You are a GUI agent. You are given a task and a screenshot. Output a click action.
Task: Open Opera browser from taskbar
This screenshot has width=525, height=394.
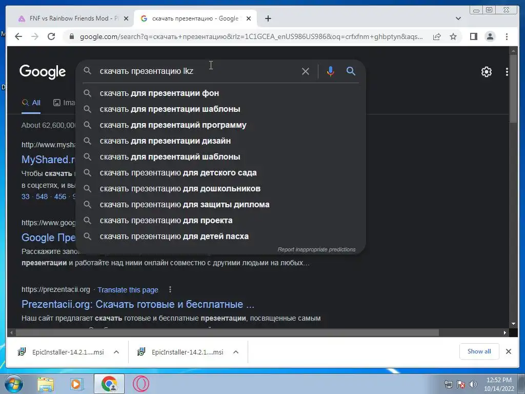pos(141,384)
